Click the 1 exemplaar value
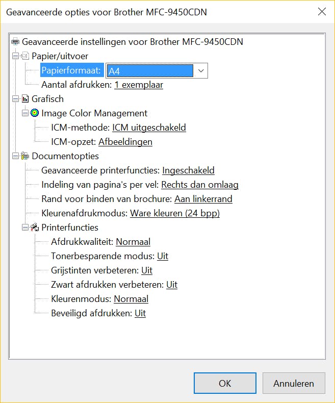Screen dimensions: 335x403 [x=139, y=85]
